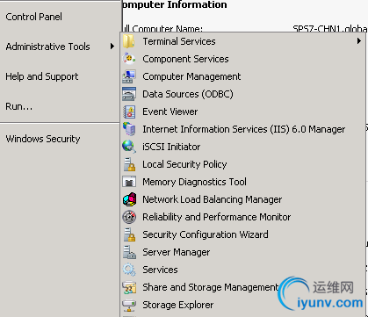The height and width of the screenshot is (317, 368).
Task: Click the Event Viewer icon
Action: coord(129,112)
